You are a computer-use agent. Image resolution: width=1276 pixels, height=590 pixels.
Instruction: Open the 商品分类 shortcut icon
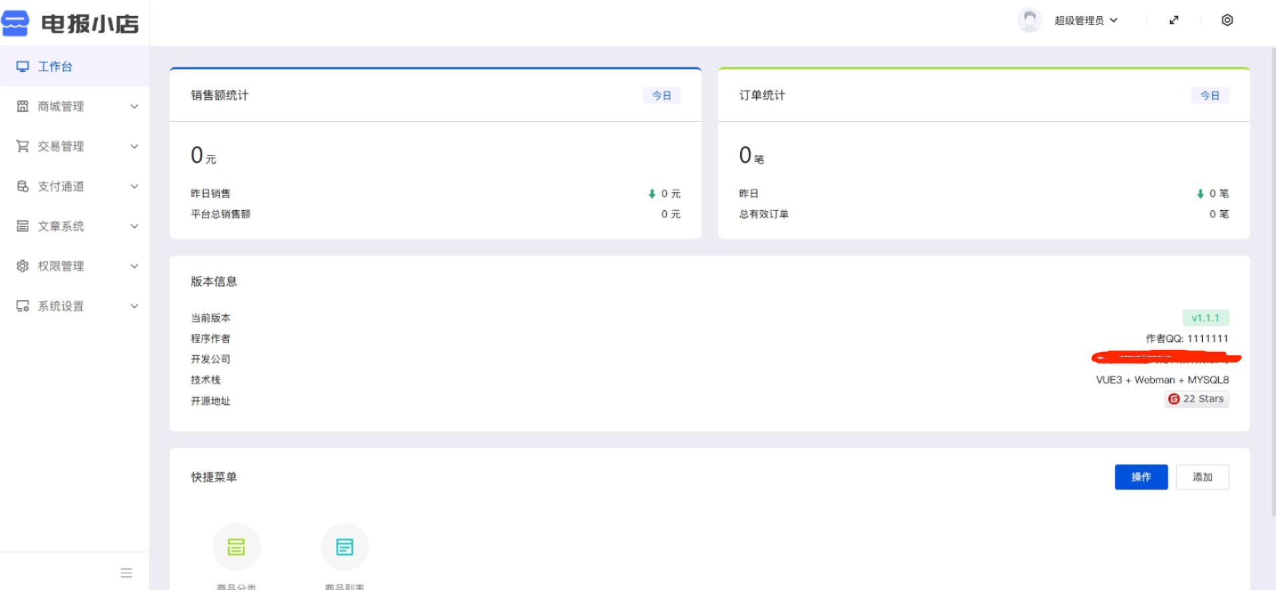236,547
